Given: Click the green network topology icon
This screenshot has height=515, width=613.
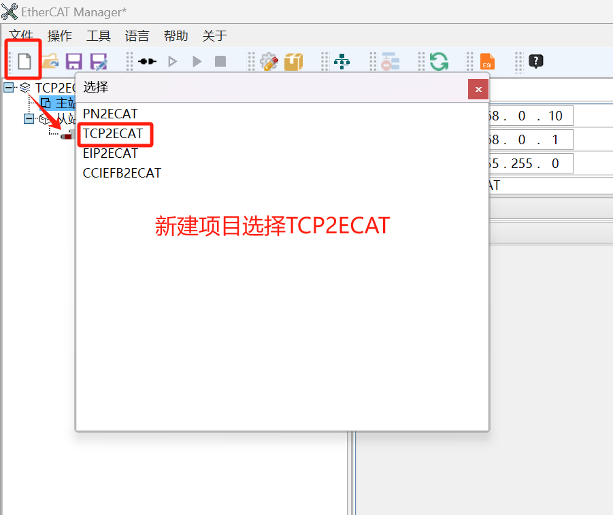Looking at the screenshot, I should [342, 61].
